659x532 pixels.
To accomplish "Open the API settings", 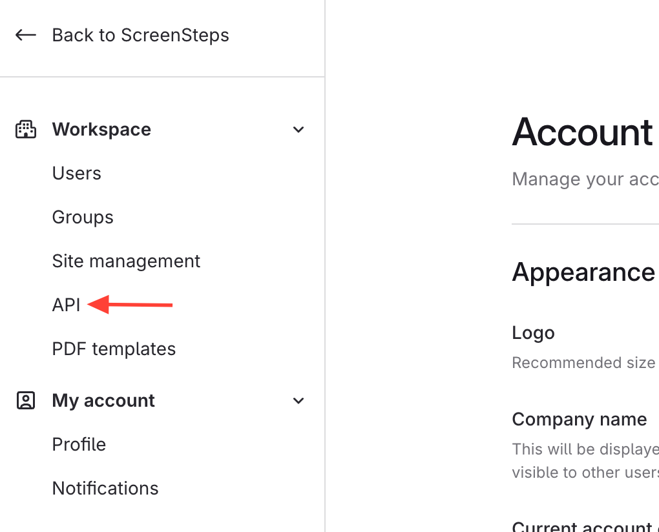I will coord(66,305).
